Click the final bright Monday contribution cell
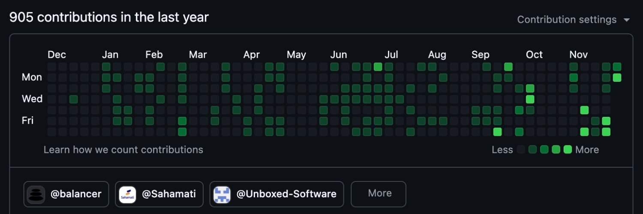This screenshot has height=214, width=643. (617, 77)
